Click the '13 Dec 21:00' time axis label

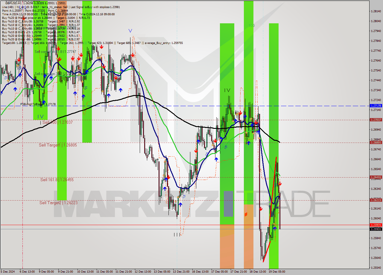181,272
